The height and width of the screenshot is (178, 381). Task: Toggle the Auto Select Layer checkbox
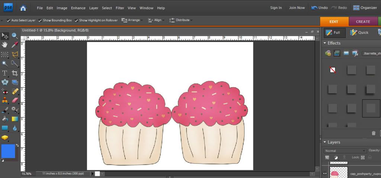(9, 20)
